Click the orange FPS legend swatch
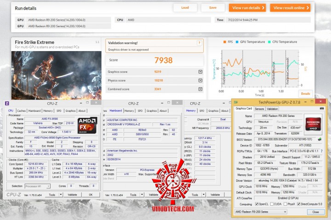 coord(225,42)
